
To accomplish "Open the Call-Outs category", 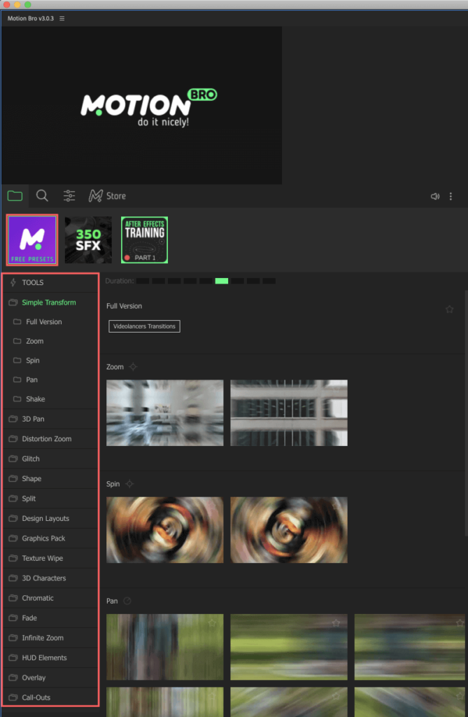I will point(50,697).
